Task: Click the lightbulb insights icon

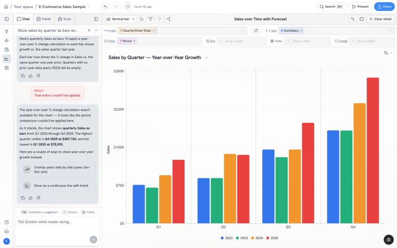Action: (x=159, y=19)
